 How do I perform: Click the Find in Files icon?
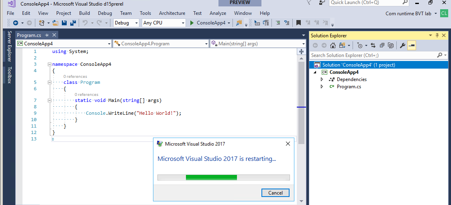click(x=239, y=23)
